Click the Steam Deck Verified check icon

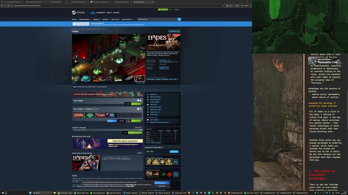(148, 152)
